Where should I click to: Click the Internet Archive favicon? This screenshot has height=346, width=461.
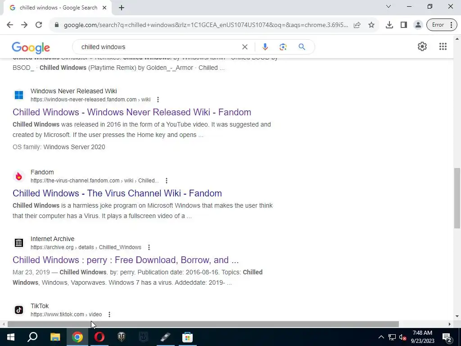(x=19, y=243)
